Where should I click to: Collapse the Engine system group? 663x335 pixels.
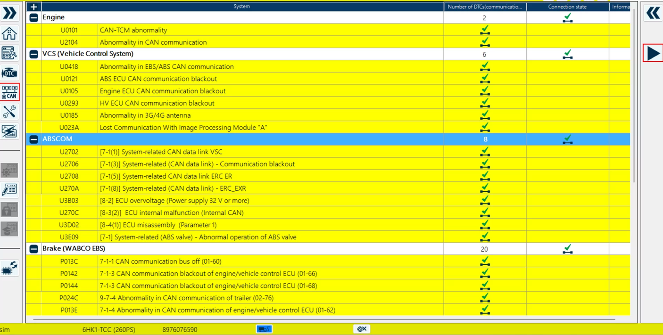pos(33,17)
